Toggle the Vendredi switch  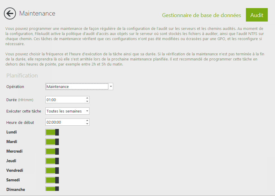[x=52, y=171]
